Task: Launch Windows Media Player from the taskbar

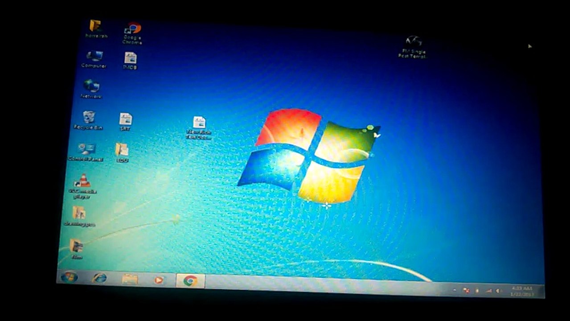Action: [158, 280]
